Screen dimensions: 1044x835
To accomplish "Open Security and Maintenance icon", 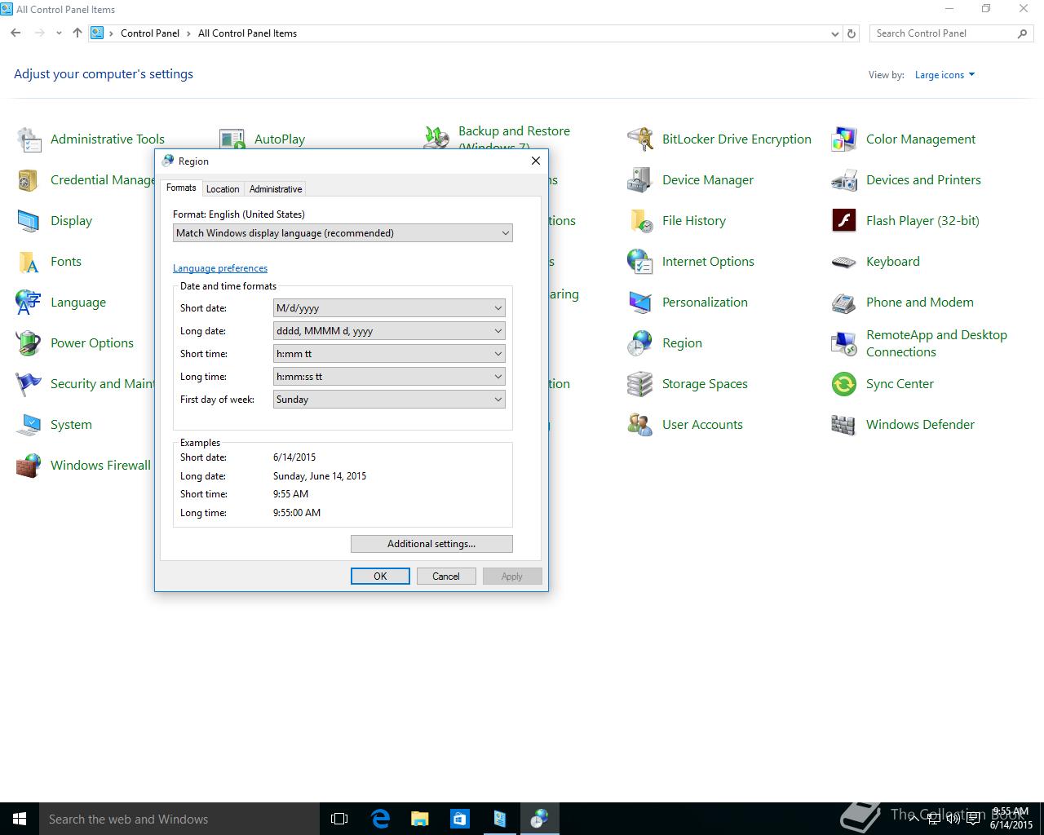I will tap(29, 384).
